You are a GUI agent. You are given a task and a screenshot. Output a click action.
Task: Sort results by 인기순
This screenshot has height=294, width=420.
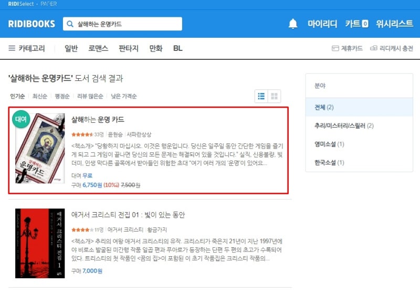pos(17,97)
